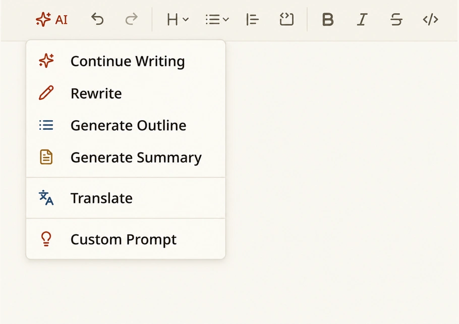This screenshot has height=324, width=459.
Task: Expand the bullet list dropdown
Action: click(x=217, y=20)
